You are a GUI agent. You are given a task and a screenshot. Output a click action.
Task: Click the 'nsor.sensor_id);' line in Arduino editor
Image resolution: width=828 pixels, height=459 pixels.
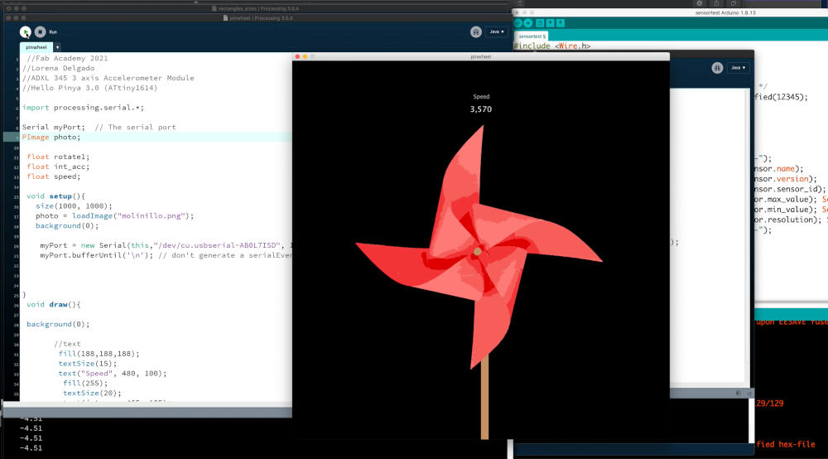tap(790, 189)
